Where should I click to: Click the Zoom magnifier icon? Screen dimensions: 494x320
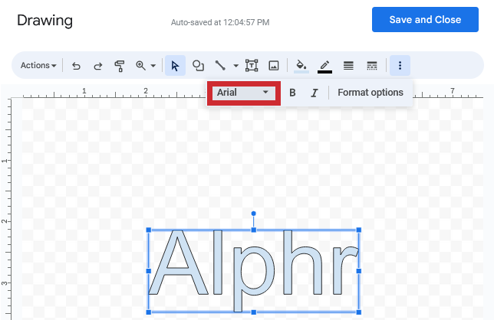(x=140, y=65)
